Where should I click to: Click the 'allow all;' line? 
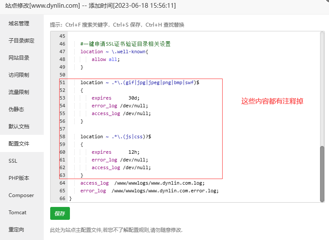(x=106, y=59)
